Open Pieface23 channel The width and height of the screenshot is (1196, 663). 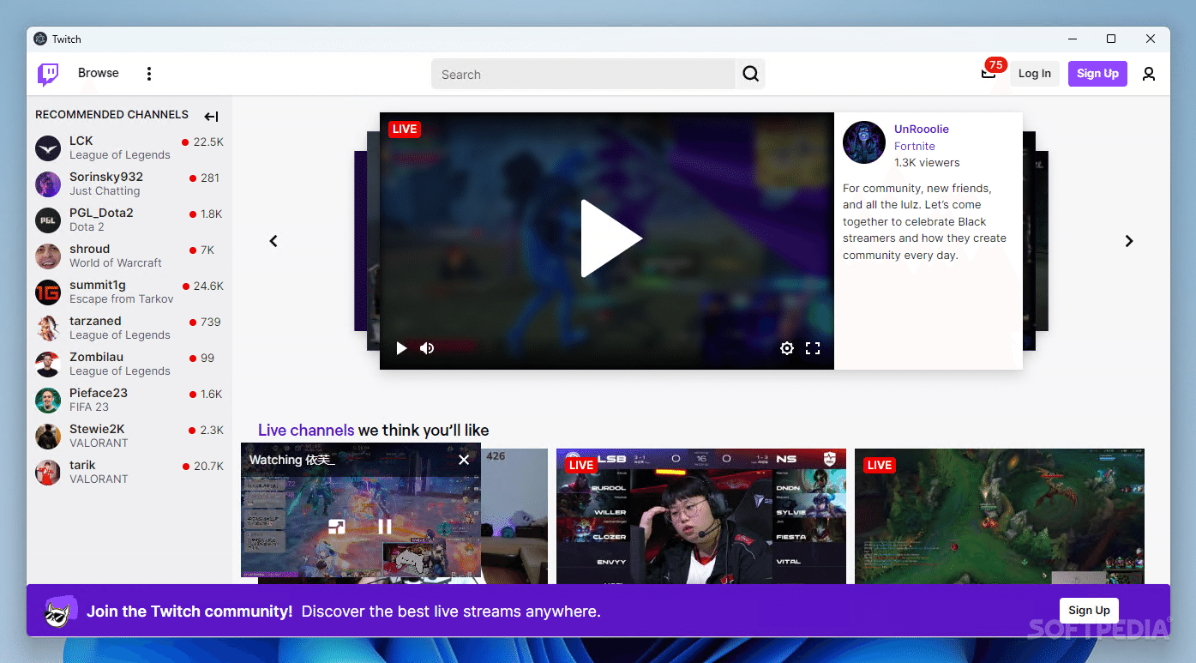[x=129, y=400]
